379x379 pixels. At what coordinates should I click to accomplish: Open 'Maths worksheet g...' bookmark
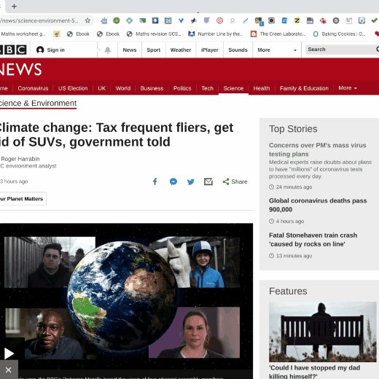tap(23, 34)
